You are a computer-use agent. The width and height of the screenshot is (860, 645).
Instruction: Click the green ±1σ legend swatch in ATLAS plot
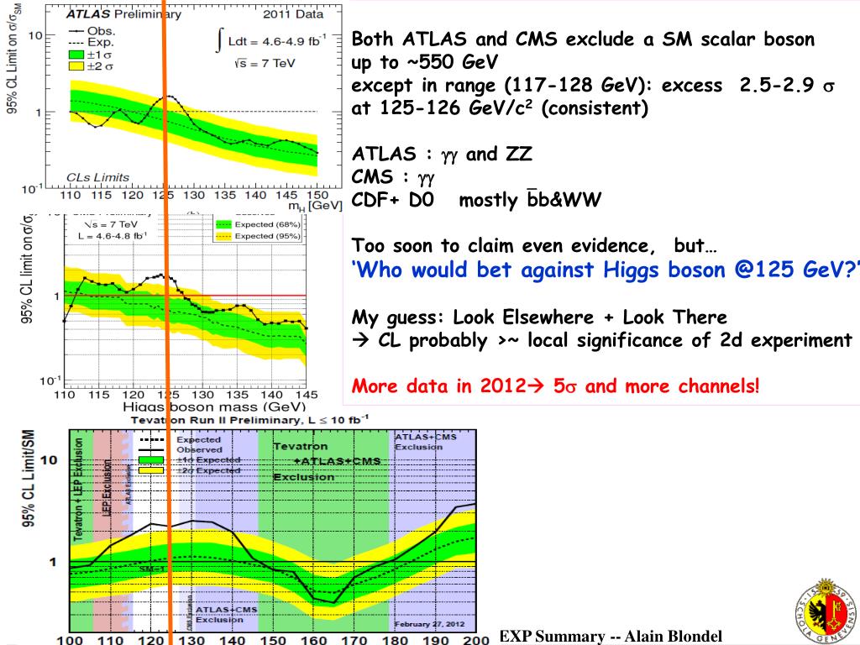coord(76,55)
